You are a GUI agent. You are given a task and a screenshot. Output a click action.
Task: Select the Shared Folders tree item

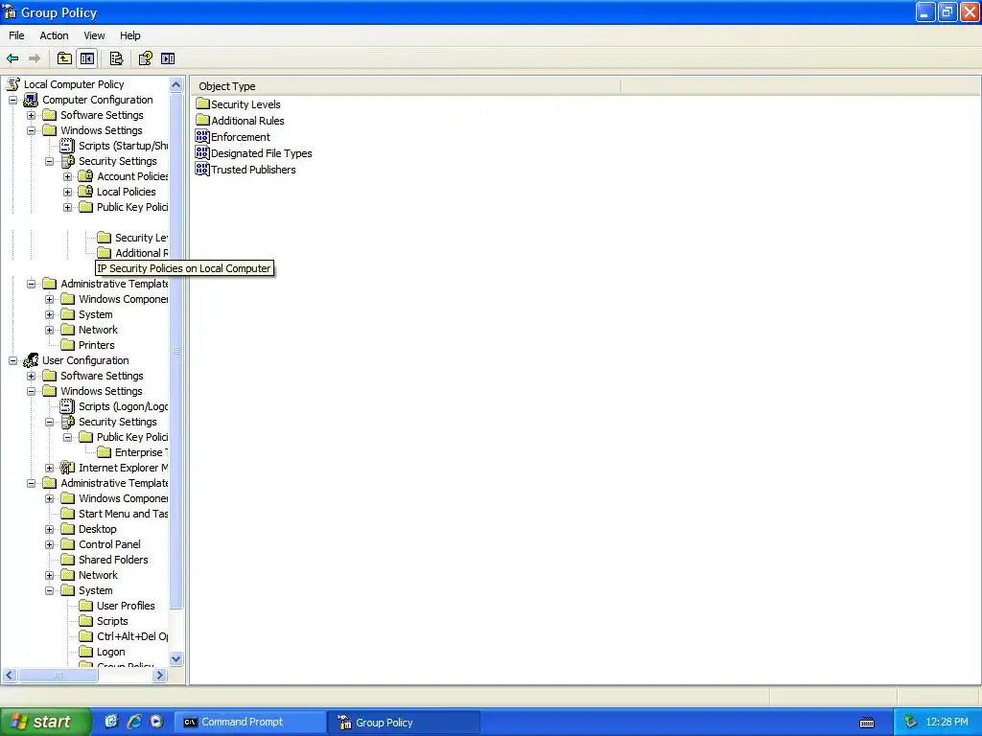[105, 560]
